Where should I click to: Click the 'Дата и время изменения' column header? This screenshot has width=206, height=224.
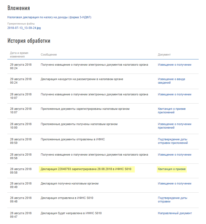tap(19, 55)
